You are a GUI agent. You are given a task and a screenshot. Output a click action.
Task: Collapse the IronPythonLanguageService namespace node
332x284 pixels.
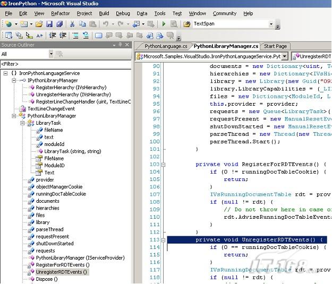[x=5, y=73]
